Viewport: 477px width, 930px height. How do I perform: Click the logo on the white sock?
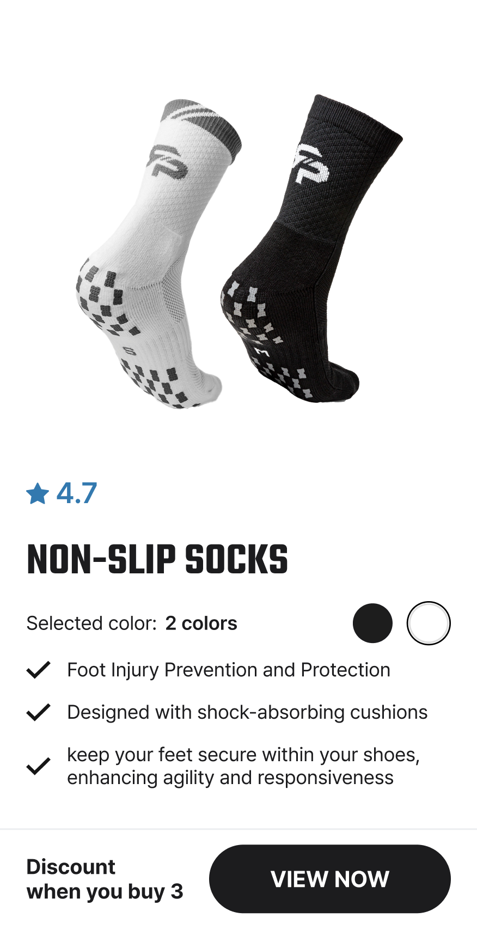click(x=167, y=161)
